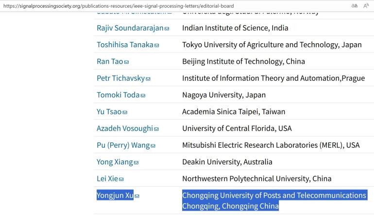Open the Pu (Perry) Wang link

click(x=123, y=145)
